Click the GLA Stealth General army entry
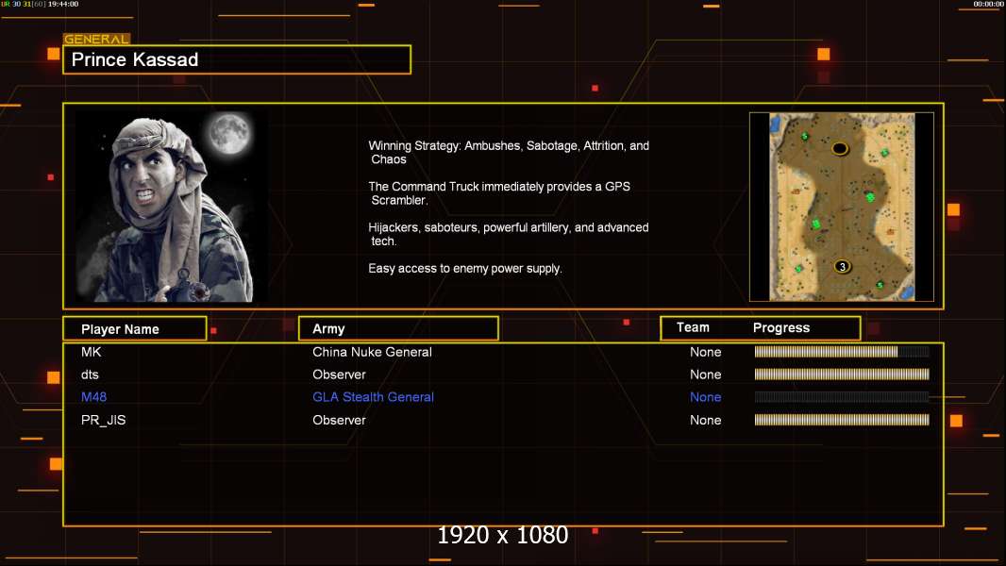The width and height of the screenshot is (1006, 566). tap(373, 397)
